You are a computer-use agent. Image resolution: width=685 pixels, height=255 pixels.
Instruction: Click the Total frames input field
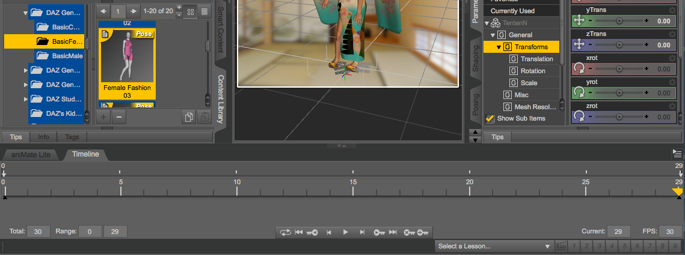point(38,232)
